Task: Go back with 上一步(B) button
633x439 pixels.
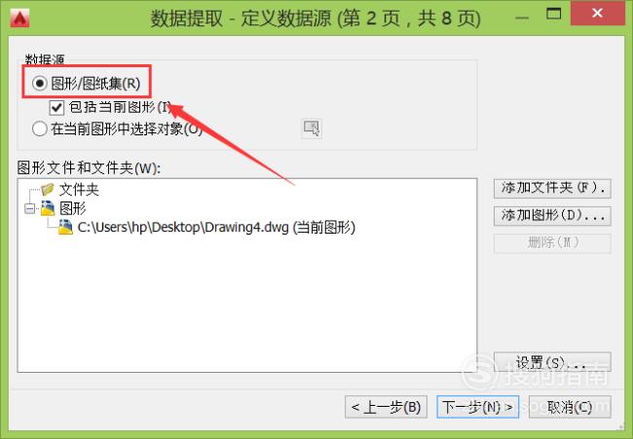Action: coord(386,407)
